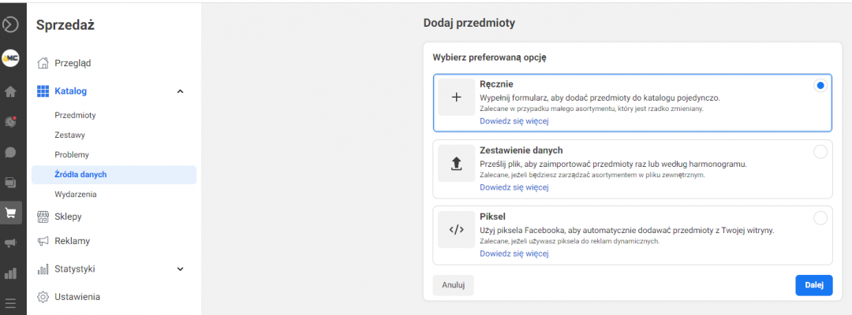Image resolution: width=852 pixels, height=315 pixels.
Task: Collapse the Katalog section chevron
Action: (180, 91)
